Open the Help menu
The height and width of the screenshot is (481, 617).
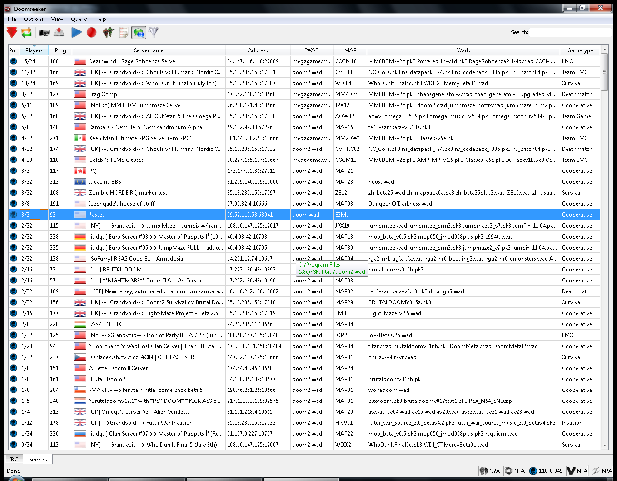pyautogui.click(x=100, y=19)
